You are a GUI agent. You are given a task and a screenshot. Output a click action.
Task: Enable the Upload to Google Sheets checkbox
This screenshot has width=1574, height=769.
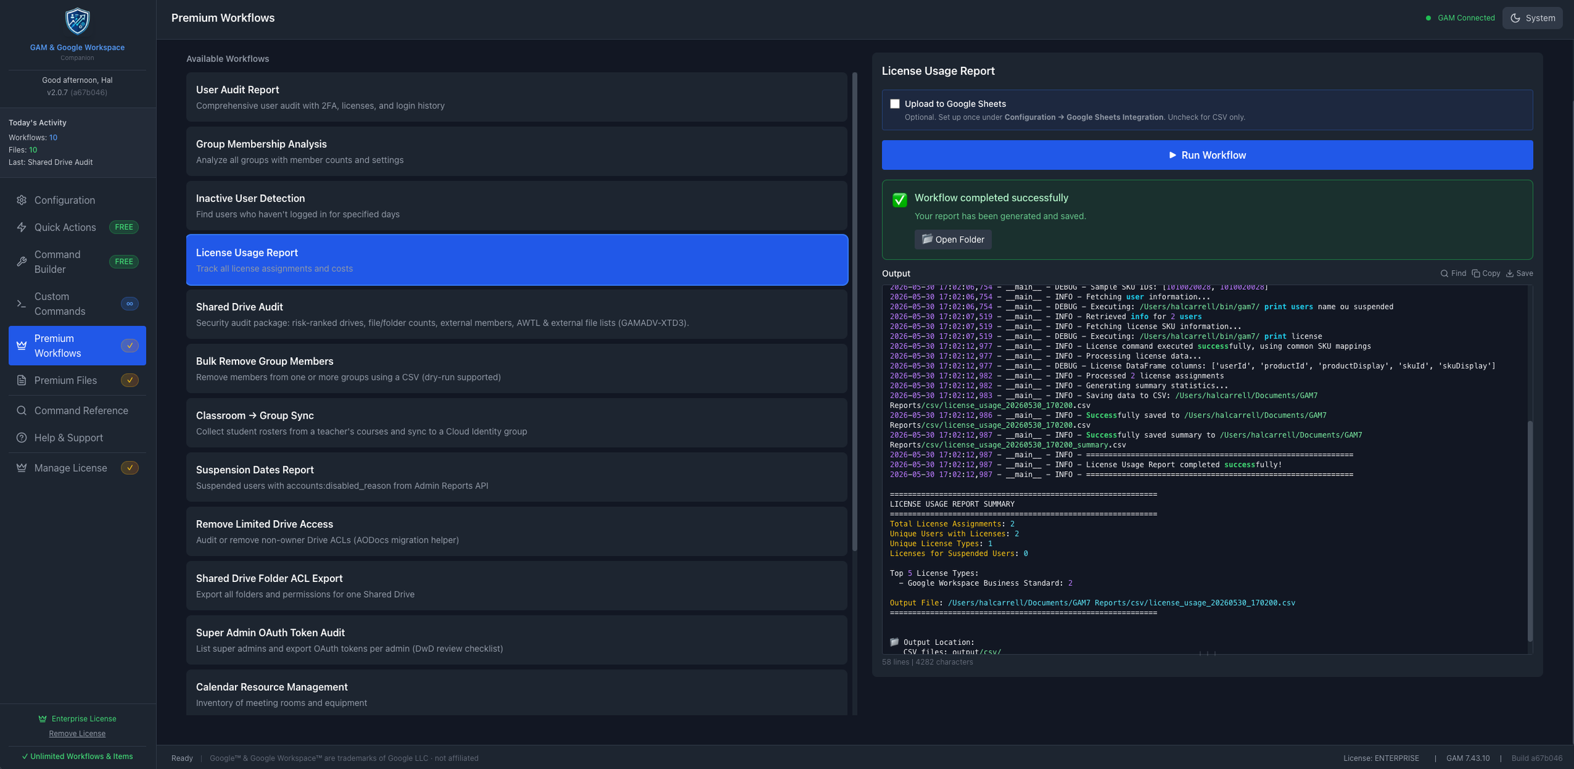[x=895, y=104]
